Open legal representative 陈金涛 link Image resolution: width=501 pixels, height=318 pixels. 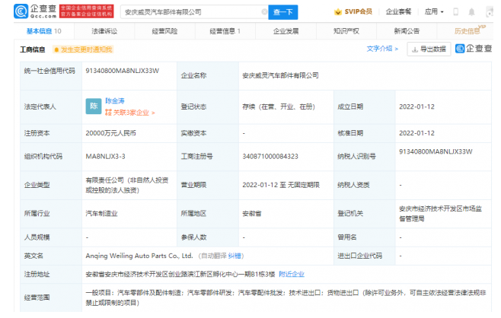pyautogui.click(x=115, y=101)
